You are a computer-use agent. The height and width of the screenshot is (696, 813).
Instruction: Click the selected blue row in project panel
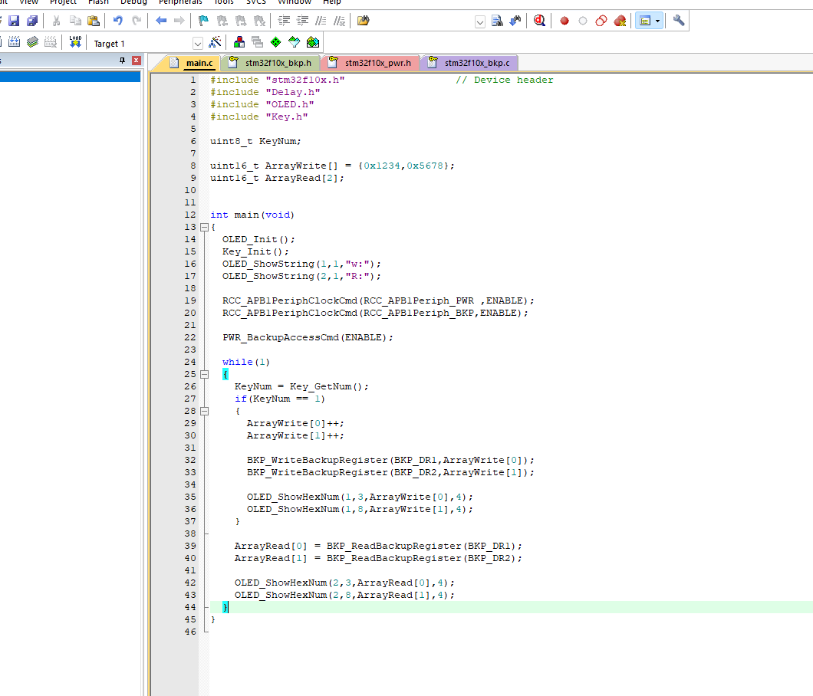[70, 77]
